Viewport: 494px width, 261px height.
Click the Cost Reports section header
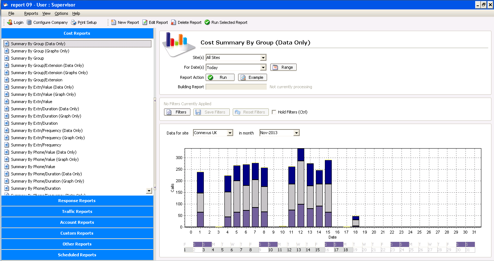pos(77,33)
